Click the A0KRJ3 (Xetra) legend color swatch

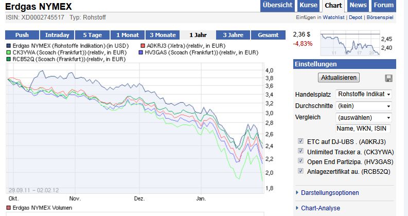[x=143, y=46]
